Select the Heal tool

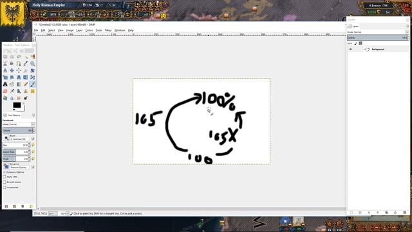pyautogui.click(x=33, y=91)
